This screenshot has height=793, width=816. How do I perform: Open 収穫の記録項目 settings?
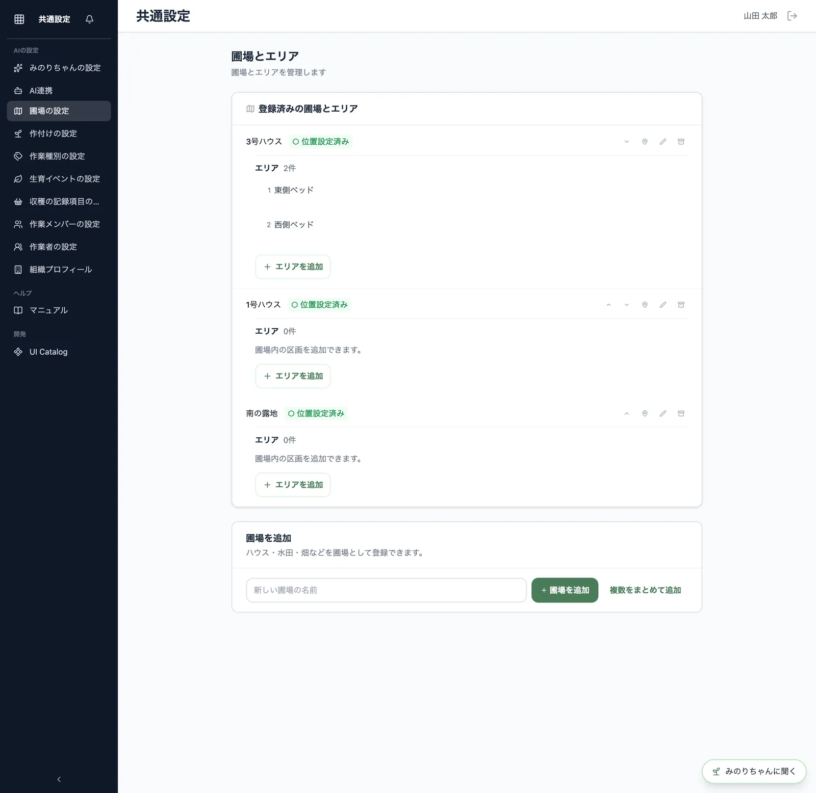point(59,202)
